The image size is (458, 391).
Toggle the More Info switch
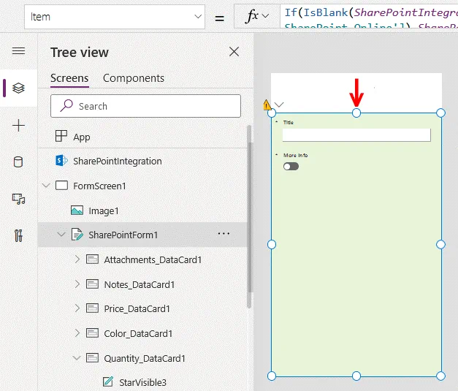pos(291,166)
